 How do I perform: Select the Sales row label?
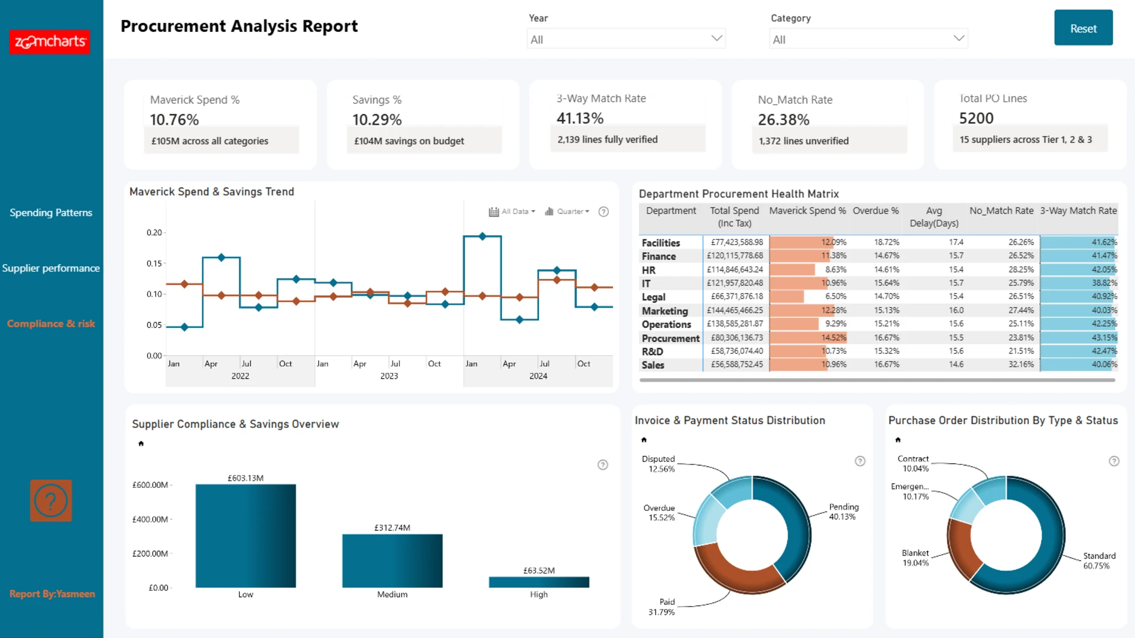coord(653,365)
